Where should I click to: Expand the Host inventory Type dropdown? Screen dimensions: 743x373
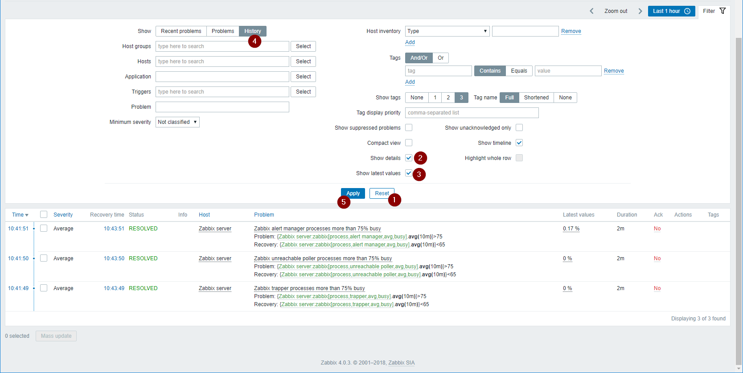(447, 31)
